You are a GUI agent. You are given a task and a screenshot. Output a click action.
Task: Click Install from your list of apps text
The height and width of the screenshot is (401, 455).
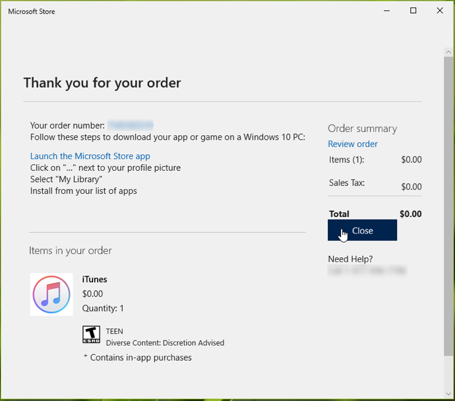[84, 191]
